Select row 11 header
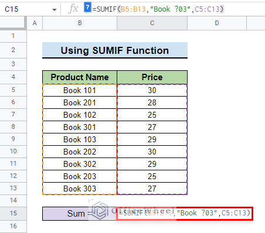 [x=13, y=164]
